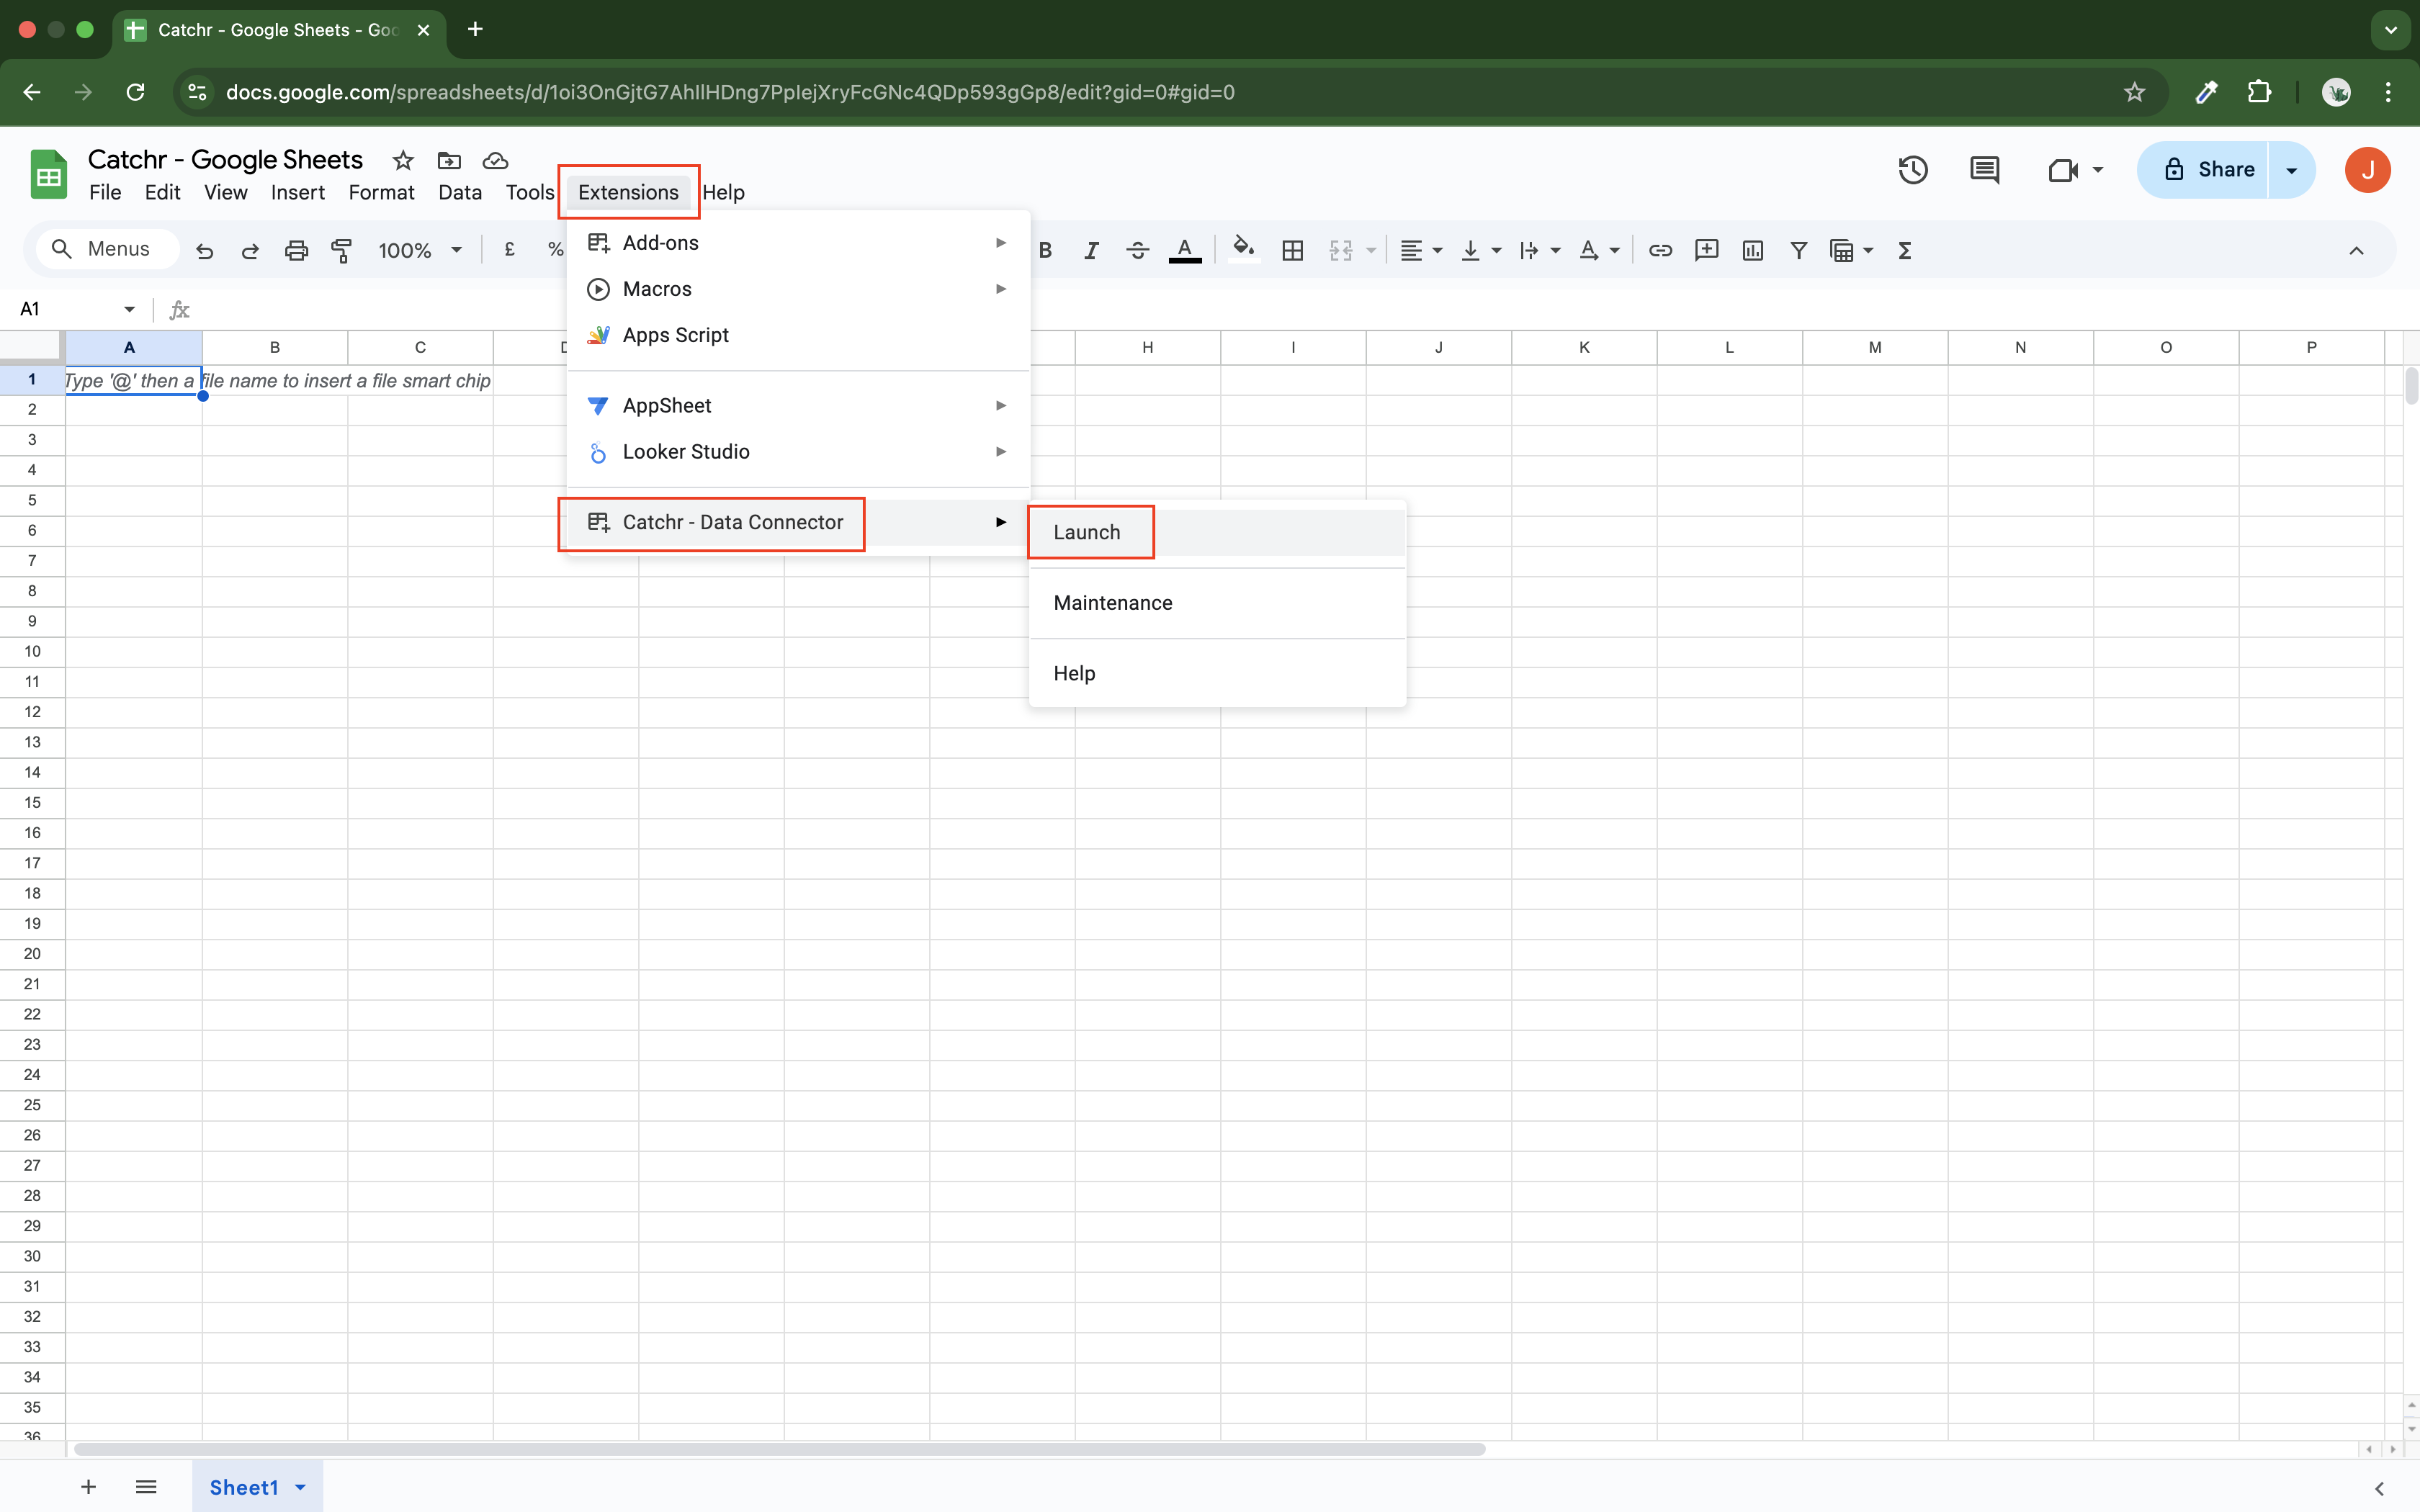Open the orange J account avatar
2420x1512 pixels.
click(2367, 170)
